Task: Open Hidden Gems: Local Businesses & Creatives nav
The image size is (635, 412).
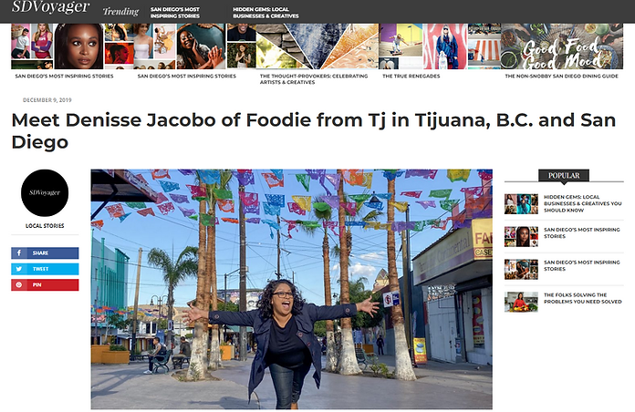Action: [265, 13]
